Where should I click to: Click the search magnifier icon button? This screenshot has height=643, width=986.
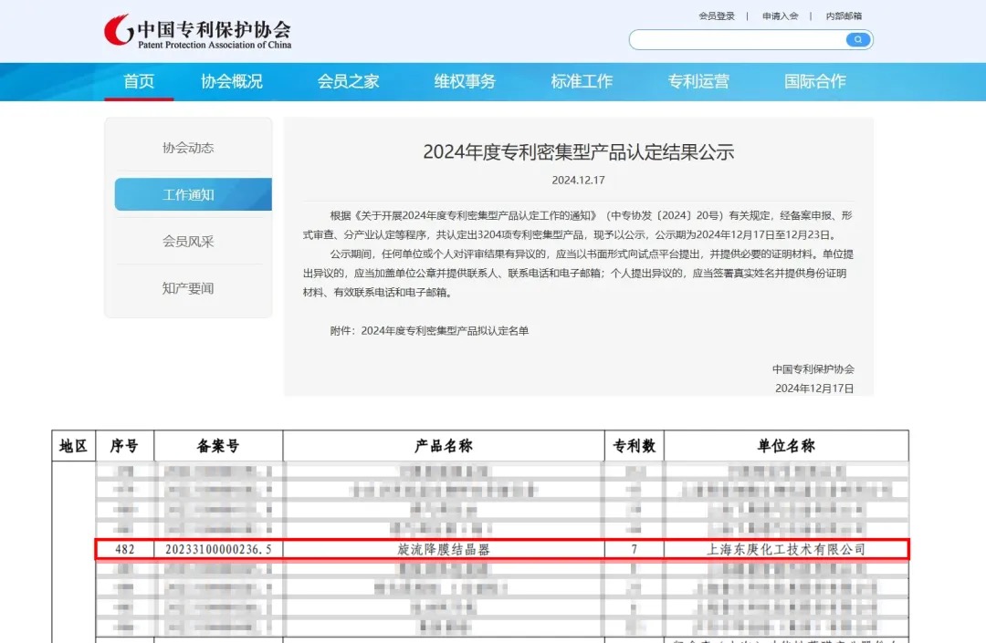pyautogui.click(x=857, y=39)
